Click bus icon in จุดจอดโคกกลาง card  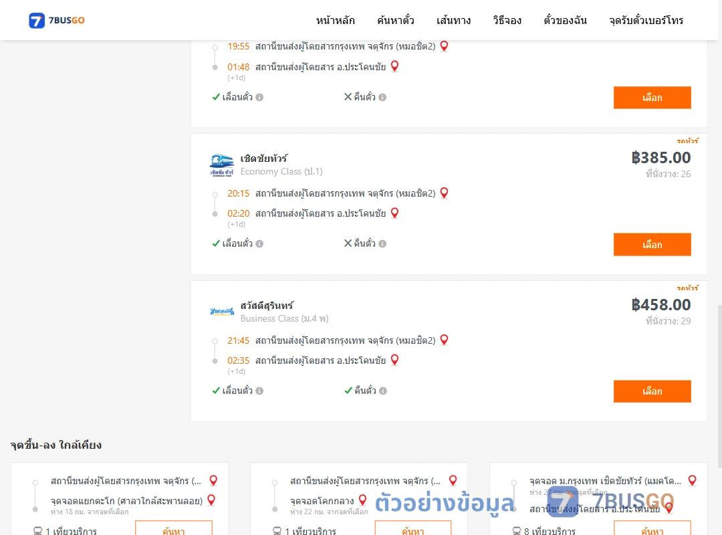click(277, 531)
